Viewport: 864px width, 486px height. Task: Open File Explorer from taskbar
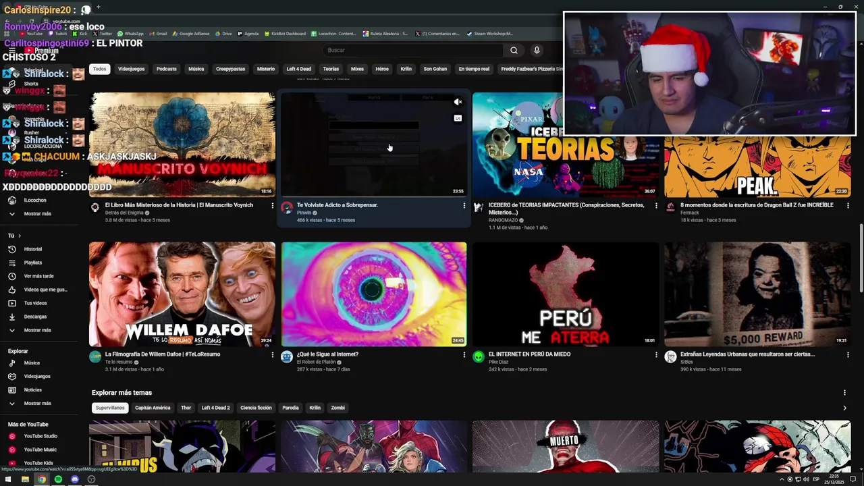(x=25, y=479)
